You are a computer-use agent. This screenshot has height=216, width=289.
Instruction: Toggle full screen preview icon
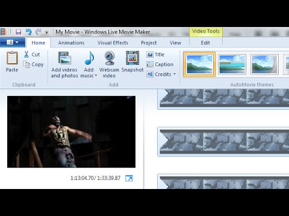tap(129, 178)
